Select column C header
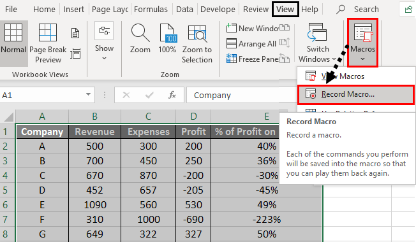 tap(148, 117)
